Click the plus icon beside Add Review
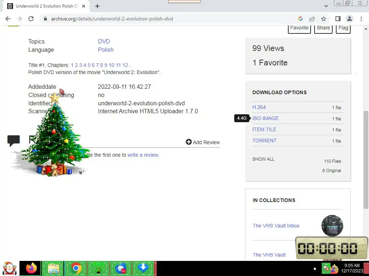The height and width of the screenshot is (276, 369). (189, 142)
